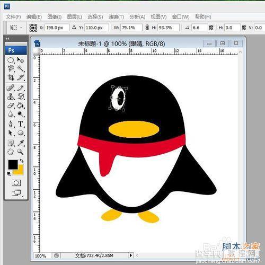The width and height of the screenshot is (265, 265).
Task: Click the document size 文档:732.4K/2.85M text
Action: [x=94, y=255]
